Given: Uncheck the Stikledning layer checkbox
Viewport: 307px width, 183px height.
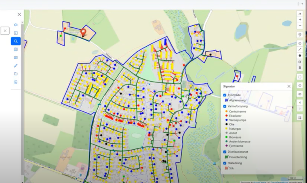Looking at the screenshot, I should click(225, 163).
